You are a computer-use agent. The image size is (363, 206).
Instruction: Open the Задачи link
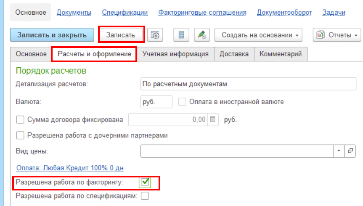coord(334,13)
